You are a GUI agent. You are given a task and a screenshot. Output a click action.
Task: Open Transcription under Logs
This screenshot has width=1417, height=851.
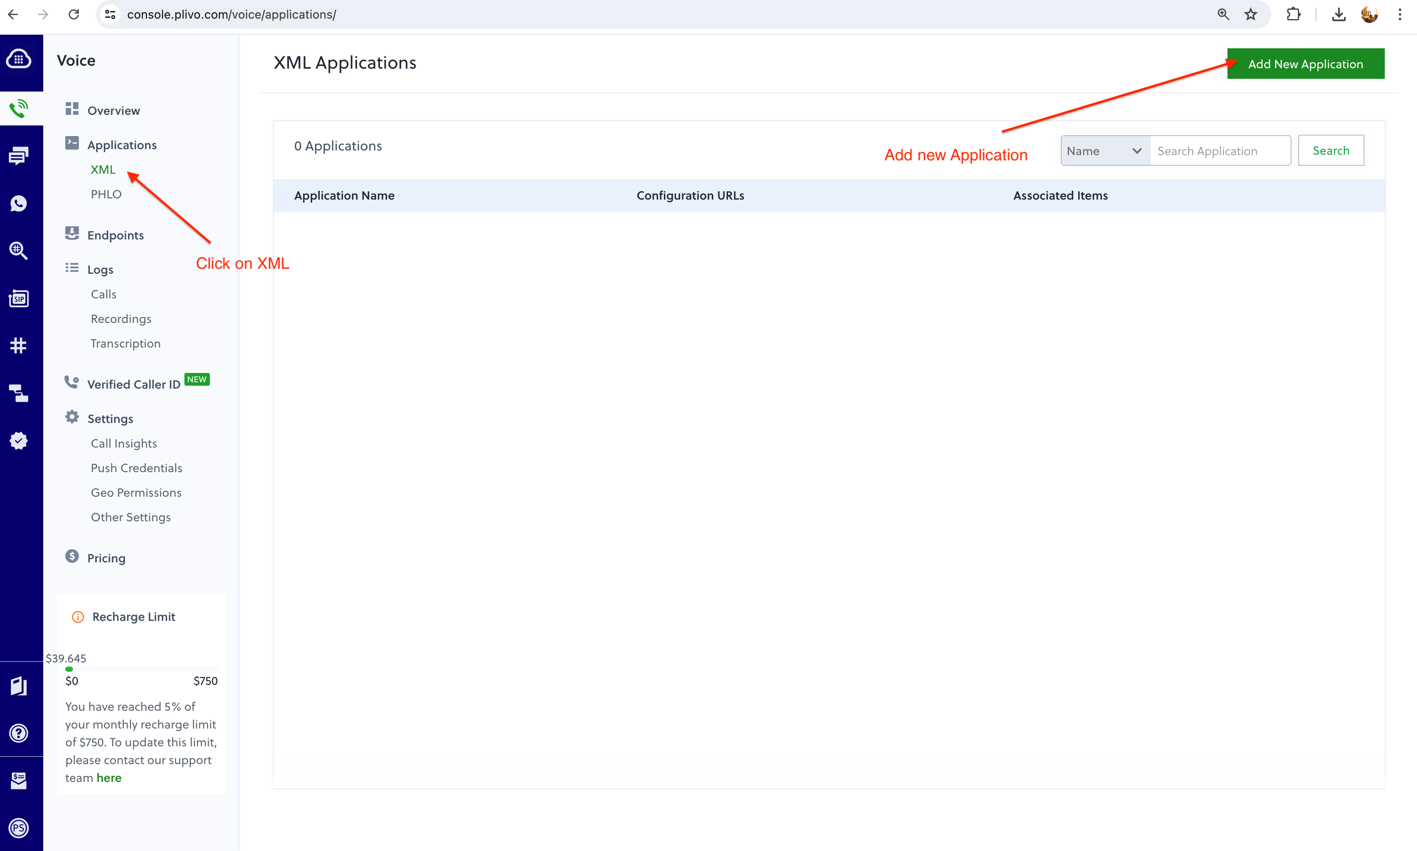point(126,344)
